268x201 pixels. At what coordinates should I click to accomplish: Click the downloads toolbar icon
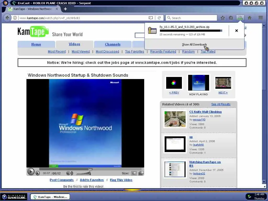pyautogui.click(x=240, y=18)
